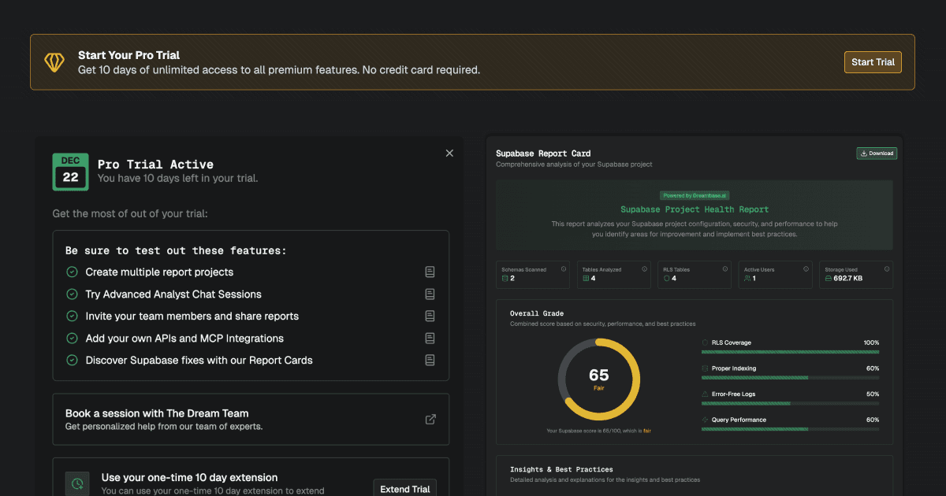Toggle check for Try Advanced Analyst Chat Sessions
This screenshot has height=496, width=946.
[72, 294]
